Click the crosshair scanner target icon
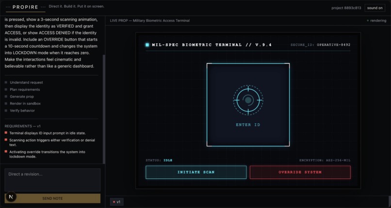The height and width of the screenshot is (208, 391). coord(248,100)
